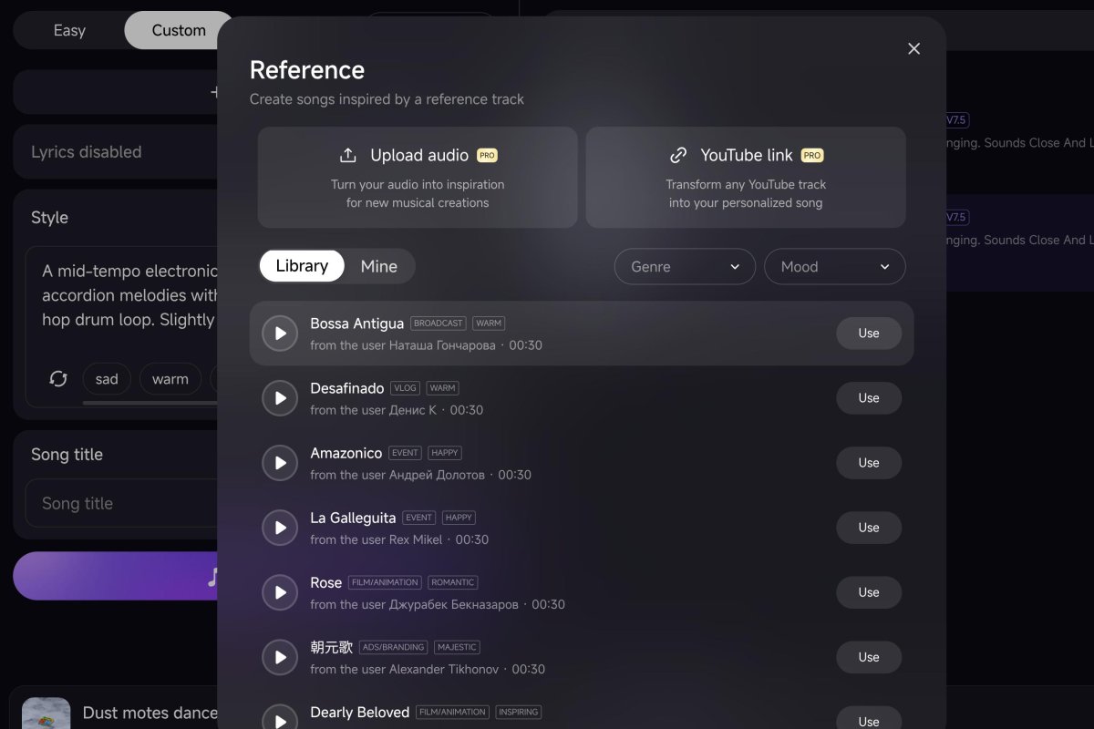Screen dimensions: 1094x729
Task: Play the 朝元歌 track
Action: pos(280,657)
